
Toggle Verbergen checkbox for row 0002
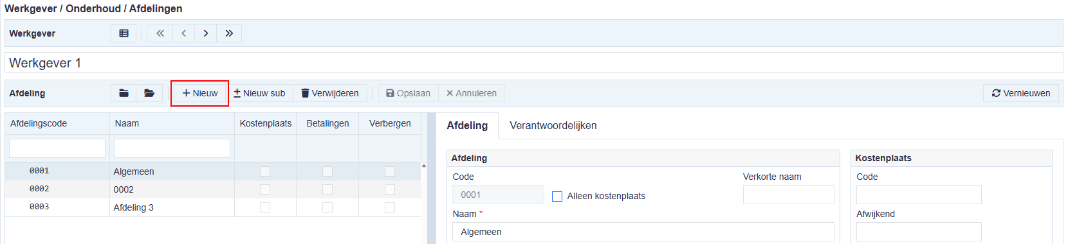[x=390, y=189]
